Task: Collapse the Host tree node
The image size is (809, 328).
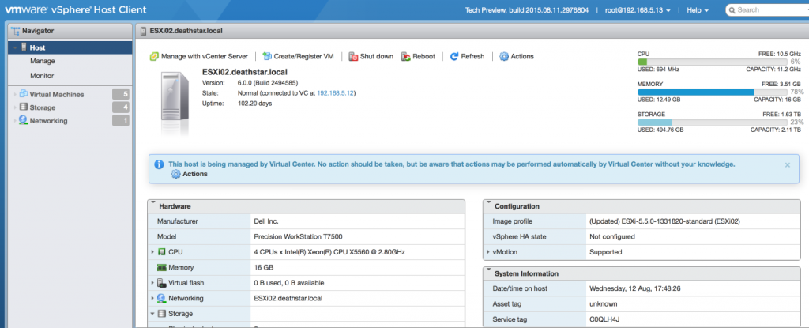Action: [16, 47]
